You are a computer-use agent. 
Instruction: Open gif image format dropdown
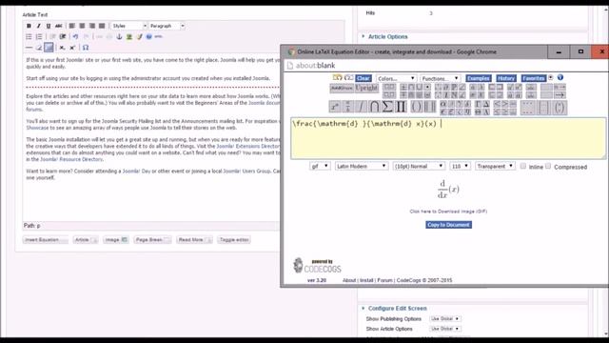(x=320, y=166)
